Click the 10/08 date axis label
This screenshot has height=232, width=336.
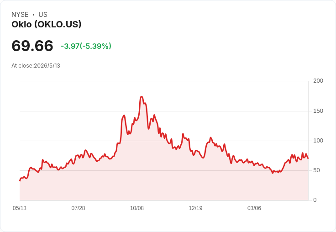tap(137, 208)
